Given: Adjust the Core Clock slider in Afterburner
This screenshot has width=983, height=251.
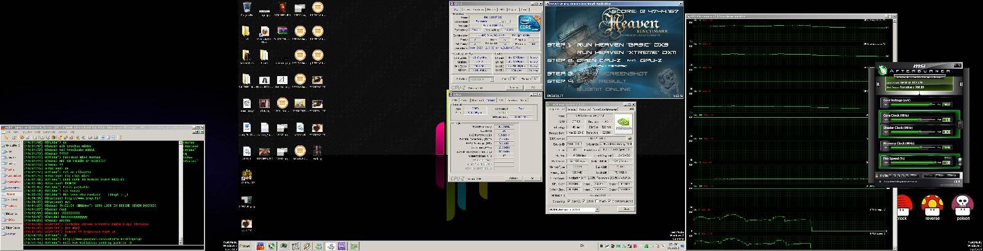Looking at the screenshot, I should click(912, 119).
